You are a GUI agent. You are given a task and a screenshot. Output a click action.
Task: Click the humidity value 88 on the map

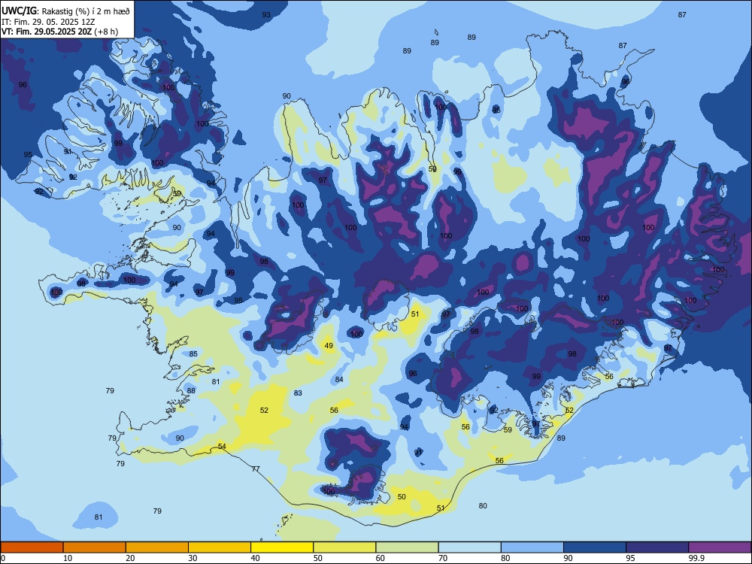191,390
